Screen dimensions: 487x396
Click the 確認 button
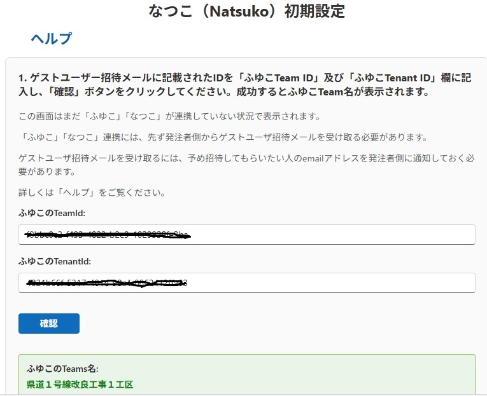(x=49, y=324)
